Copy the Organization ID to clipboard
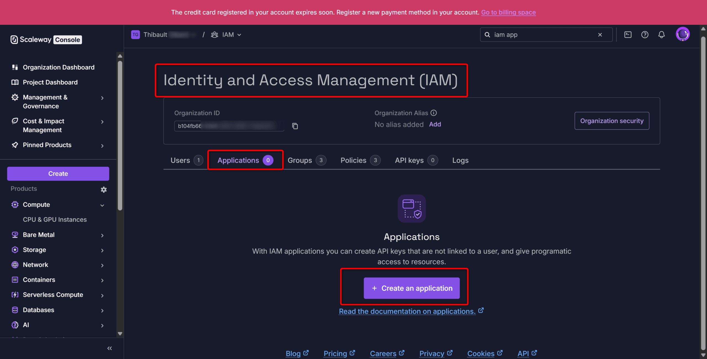Image resolution: width=707 pixels, height=359 pixels. point(295,126)
